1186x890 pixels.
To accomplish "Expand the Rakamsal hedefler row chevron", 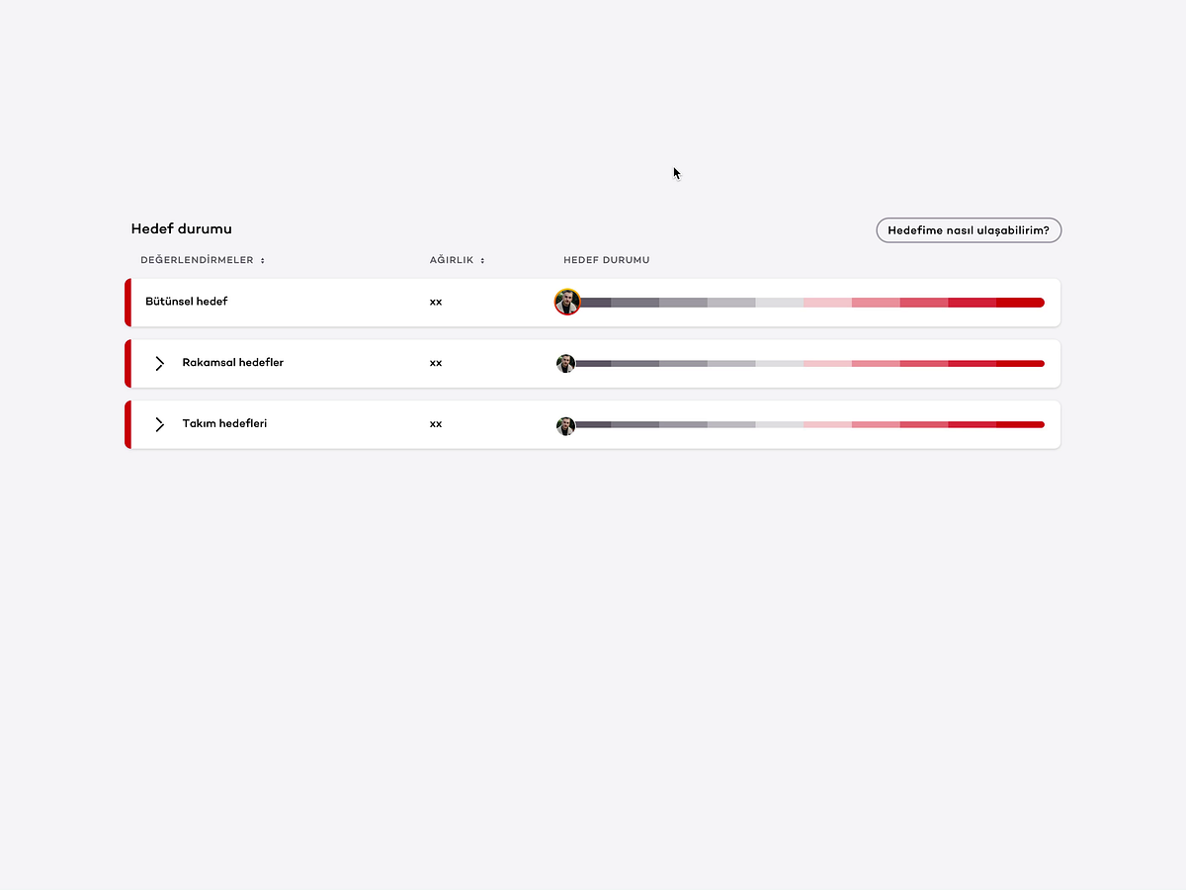I will pyautogui.click(x=160, y=363).
